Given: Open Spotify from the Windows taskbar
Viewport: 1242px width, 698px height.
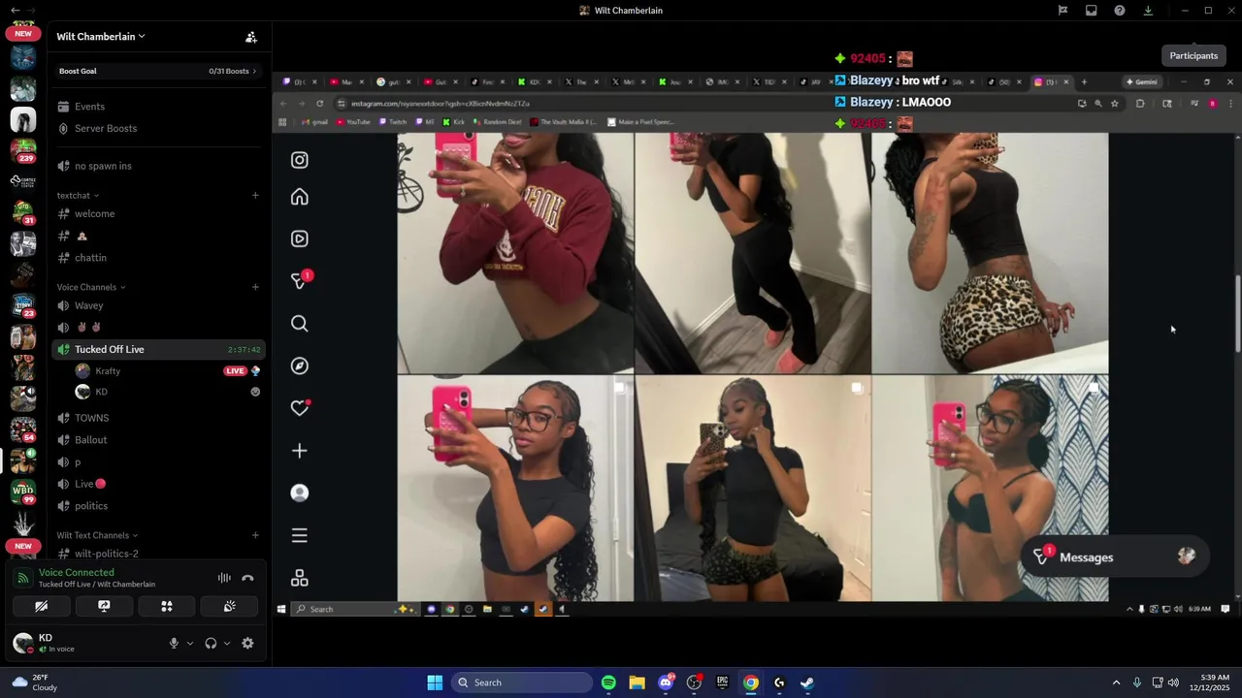Looking at the screenshot, I should (608, 682).
